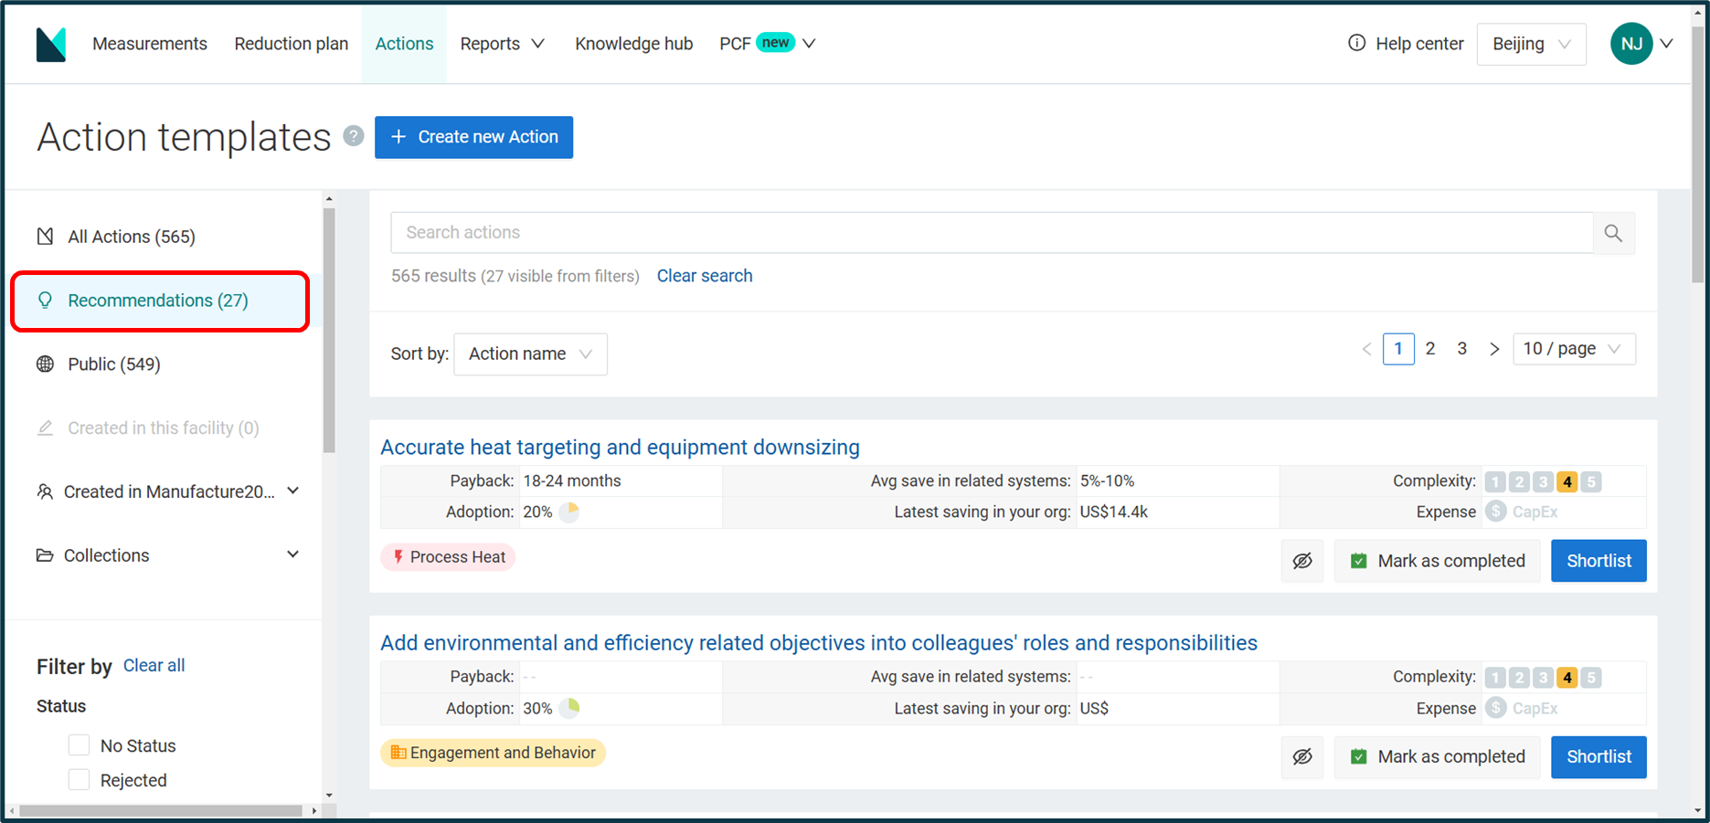Click the magnifier search icon button
Image resolution: width=1710 pixels, height=823 pixels.
[1613, 233]
